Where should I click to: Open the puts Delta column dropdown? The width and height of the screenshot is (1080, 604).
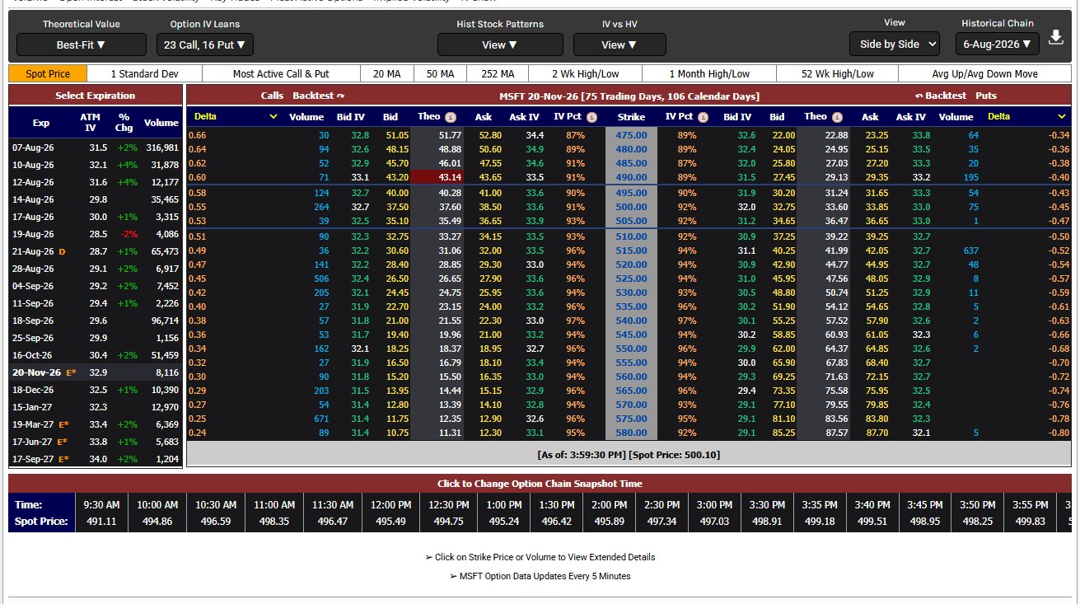[1027, 117]
